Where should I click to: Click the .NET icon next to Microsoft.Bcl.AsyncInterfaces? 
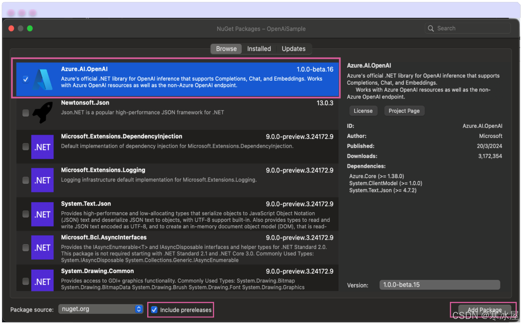(x=42, y=248)
